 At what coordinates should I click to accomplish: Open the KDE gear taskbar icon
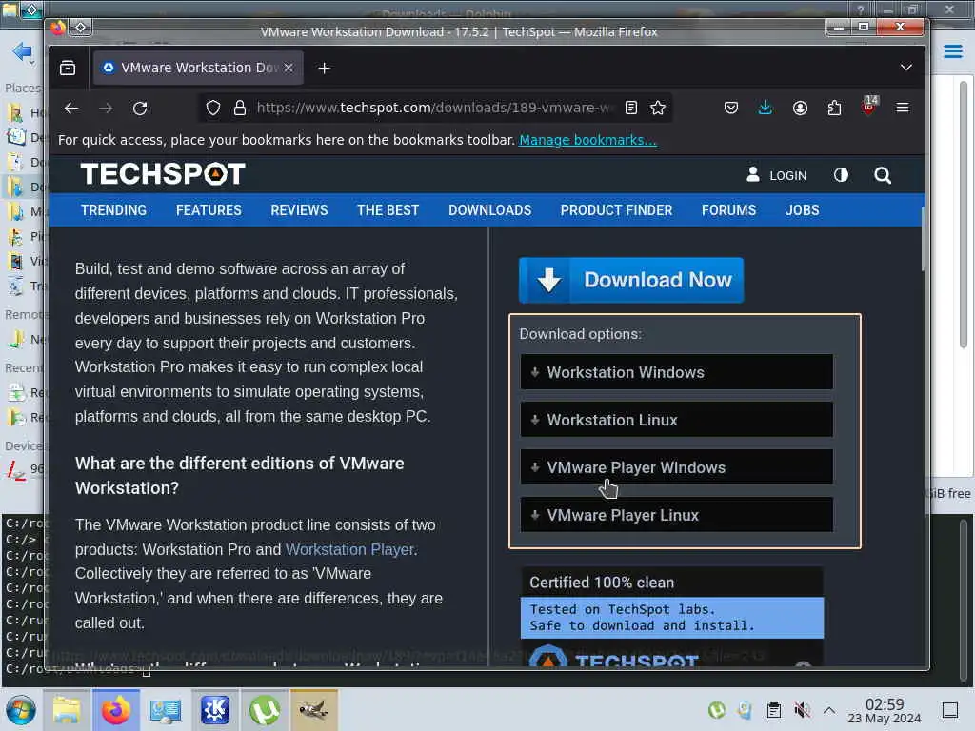click(215, 710)
